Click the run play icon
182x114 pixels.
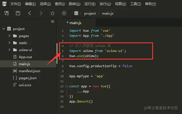pyautogui.click(x=64, y=13)
